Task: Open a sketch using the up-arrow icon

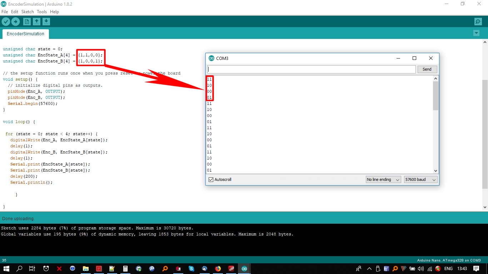Action: tap(36, 22)
